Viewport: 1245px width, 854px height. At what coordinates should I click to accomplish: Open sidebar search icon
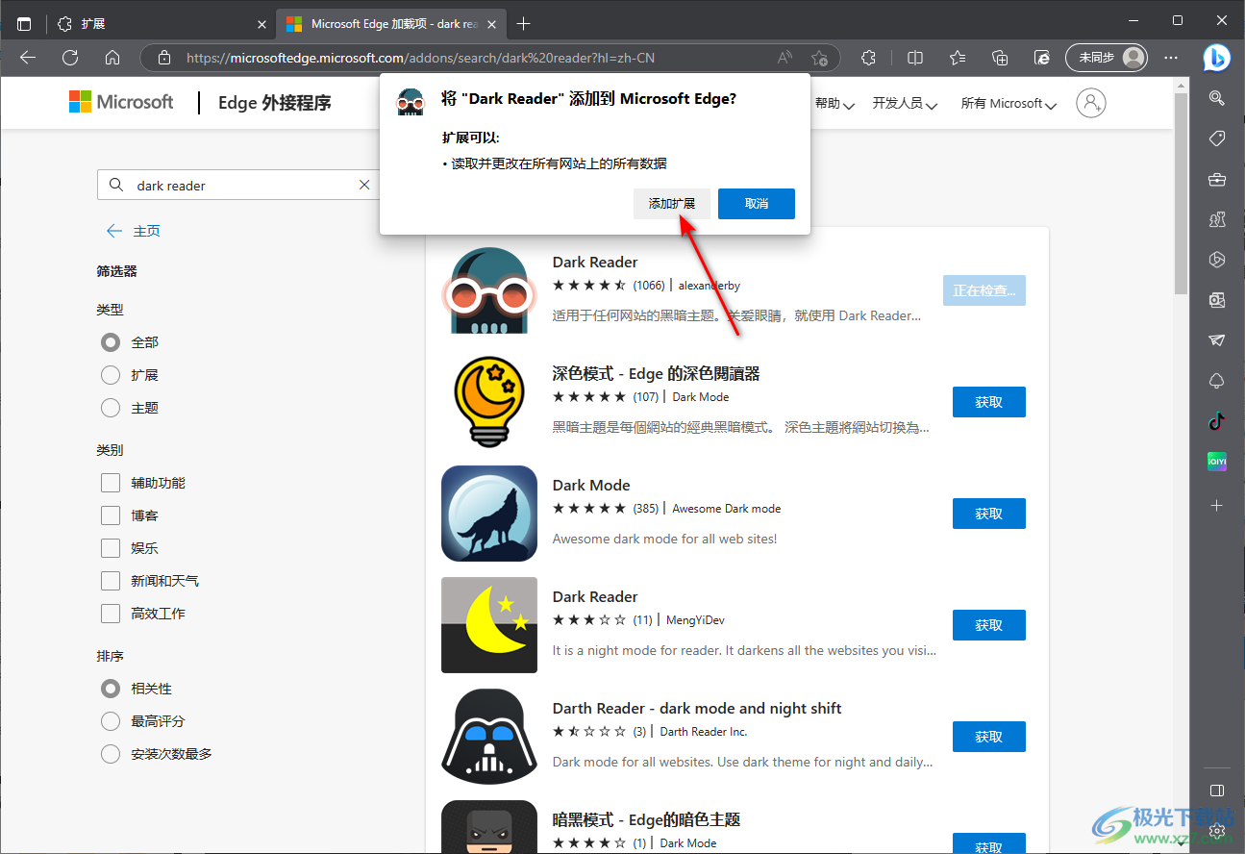click(x=1216, y=97)
